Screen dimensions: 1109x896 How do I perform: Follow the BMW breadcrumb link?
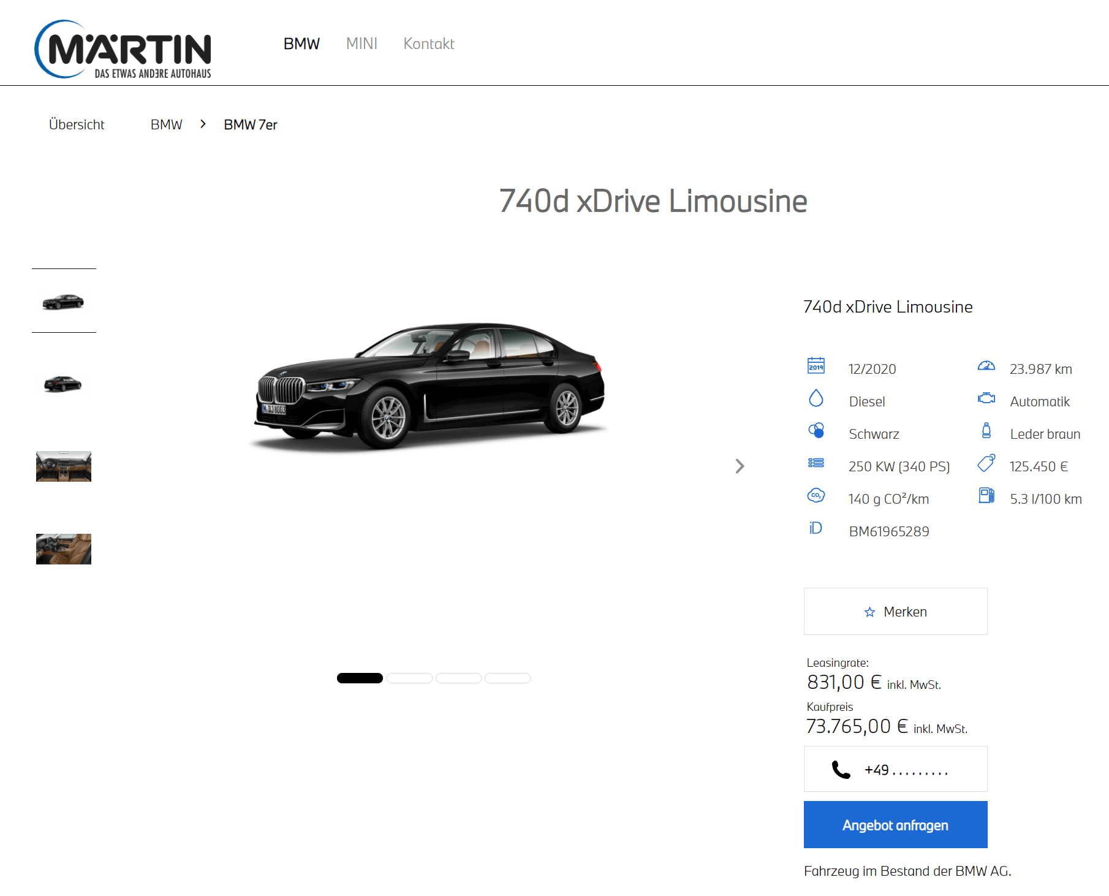167,124
